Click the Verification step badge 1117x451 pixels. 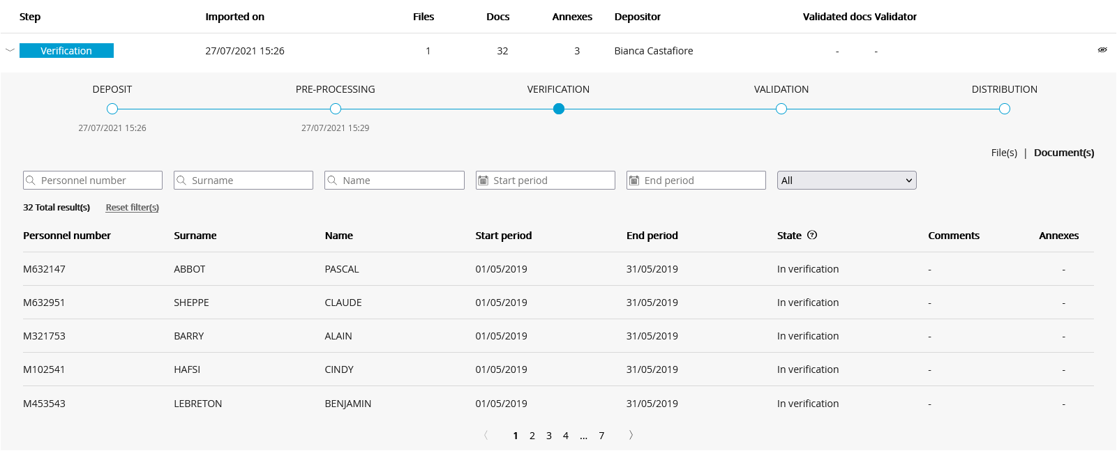pyautogui.click(x=66, y=50)
